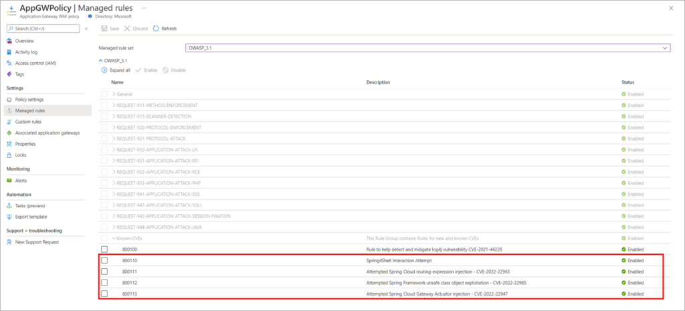The width and height of the screenshot is (685, 311).
Task: Collapse the Known-CVEs rule group
Action: pyautogui.click(x=114, y=239)
